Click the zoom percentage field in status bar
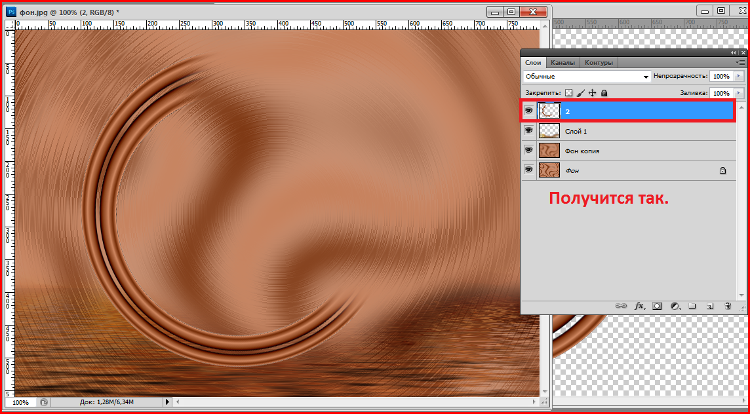The width and height of the screenshot is (750, 414). (20, 402)
